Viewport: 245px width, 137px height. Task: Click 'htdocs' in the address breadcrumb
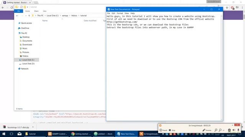coord(74,16)
